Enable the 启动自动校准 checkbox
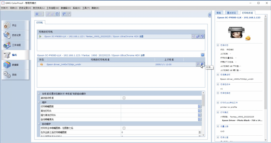271x143 pixels. (x=124, y=98)
